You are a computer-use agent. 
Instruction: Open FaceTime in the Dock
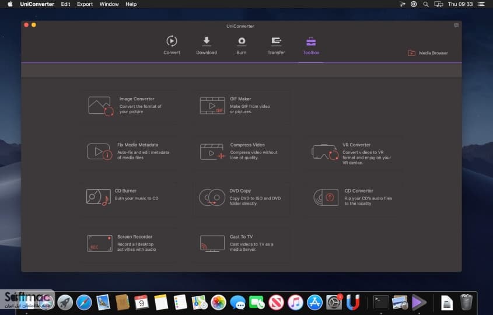[257, 303]
